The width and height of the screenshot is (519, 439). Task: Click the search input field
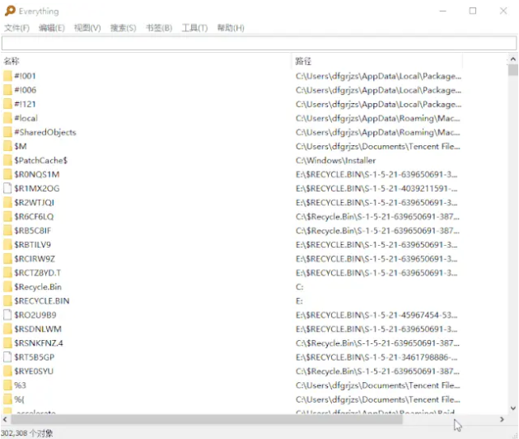(x=259, y=43)
